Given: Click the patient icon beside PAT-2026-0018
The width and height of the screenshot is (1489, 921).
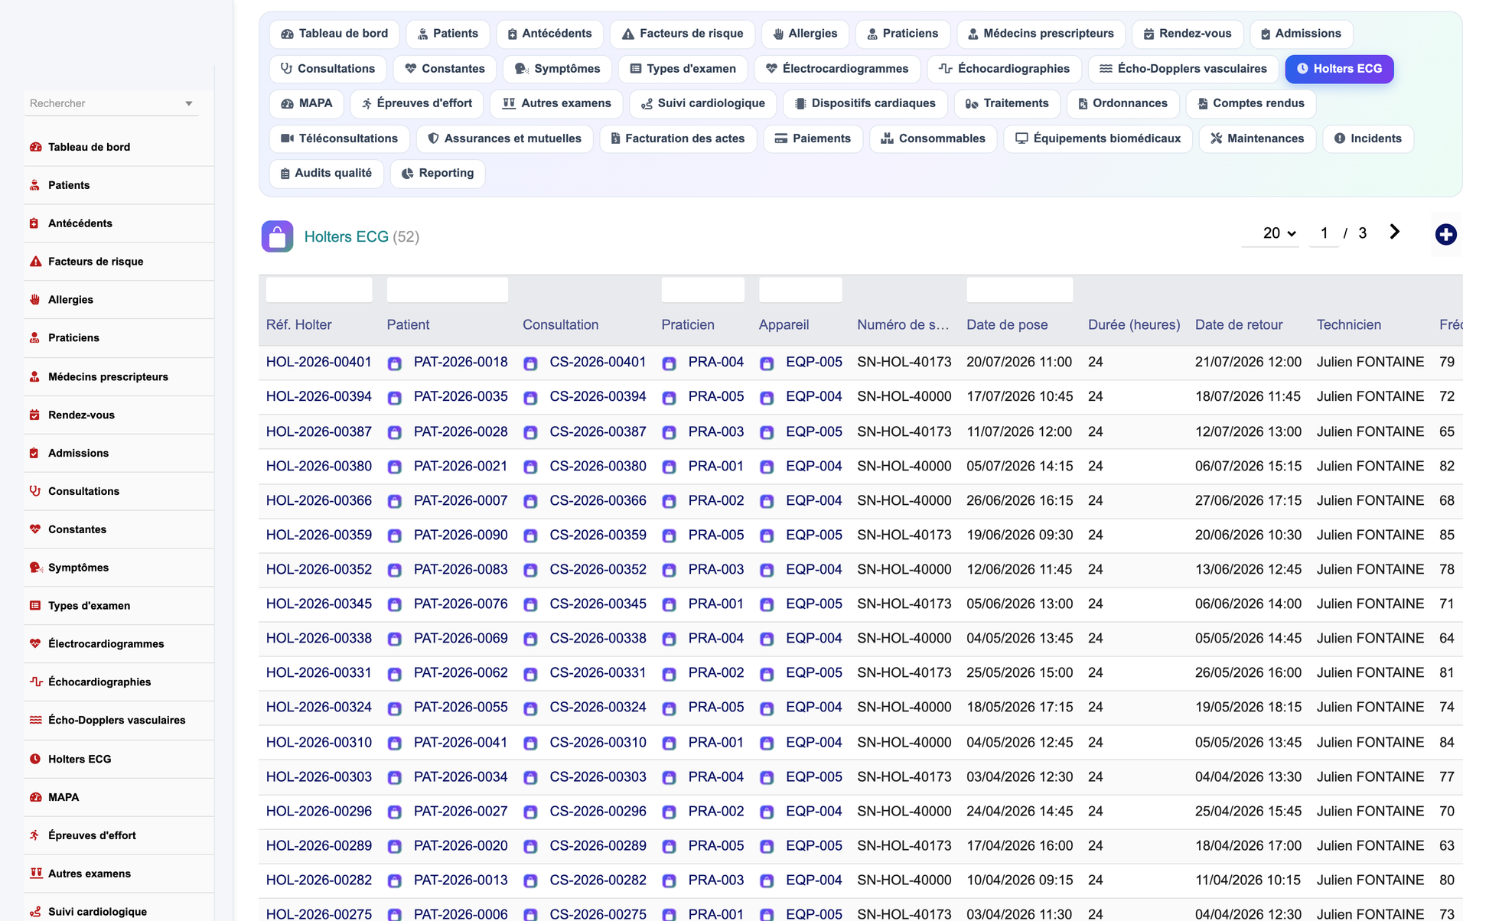Looking at the screenshot, I should point(395,363).
